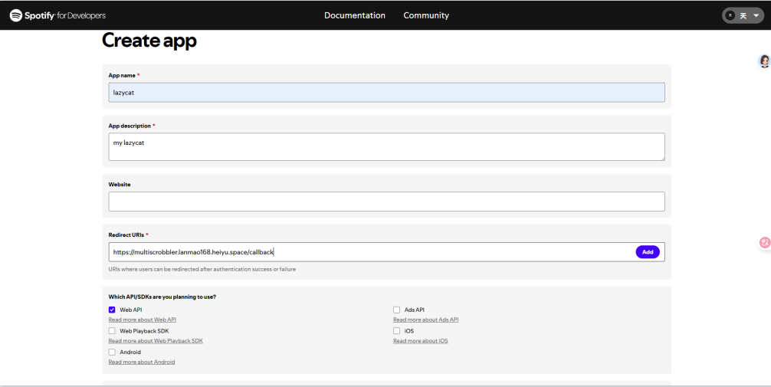Check the Android checkbox

[112, 352]
